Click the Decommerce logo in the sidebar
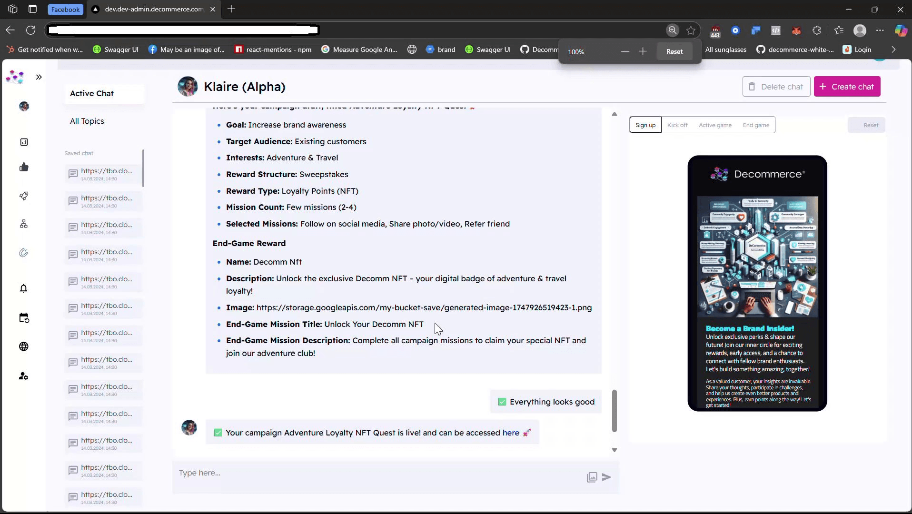 coord(15,77)
